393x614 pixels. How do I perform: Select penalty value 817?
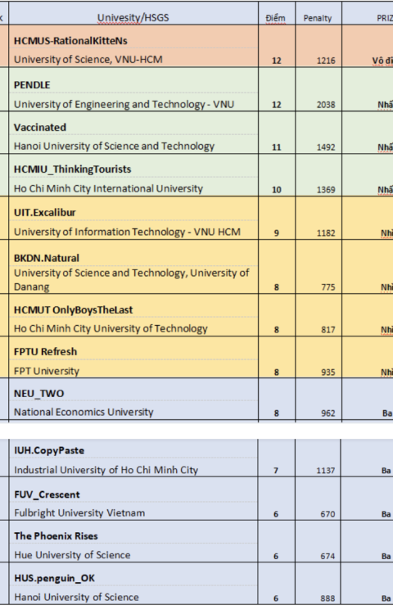click(x=328, y=330)
